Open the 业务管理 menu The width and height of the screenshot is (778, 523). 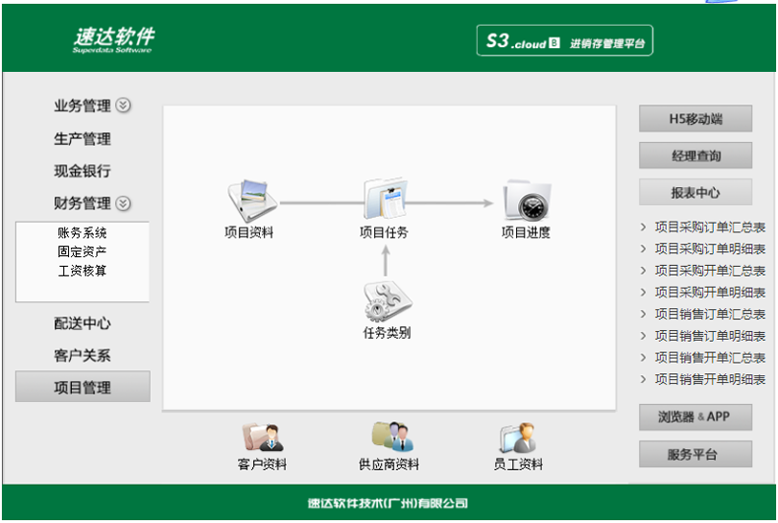83,105
